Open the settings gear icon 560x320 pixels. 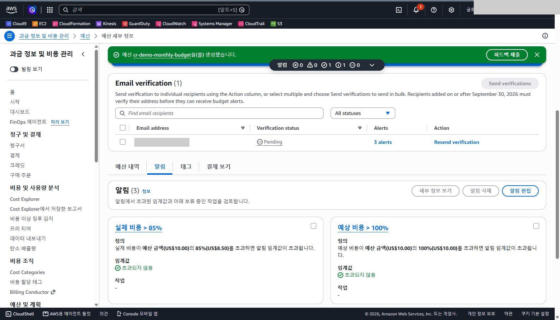(451, 10)
